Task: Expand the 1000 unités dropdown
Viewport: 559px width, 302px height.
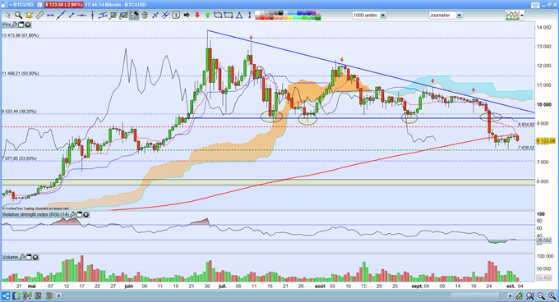Action: coord(383,16)
